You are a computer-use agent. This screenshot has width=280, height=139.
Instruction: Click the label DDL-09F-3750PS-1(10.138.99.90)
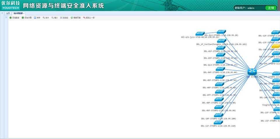(x=219, y=111)
